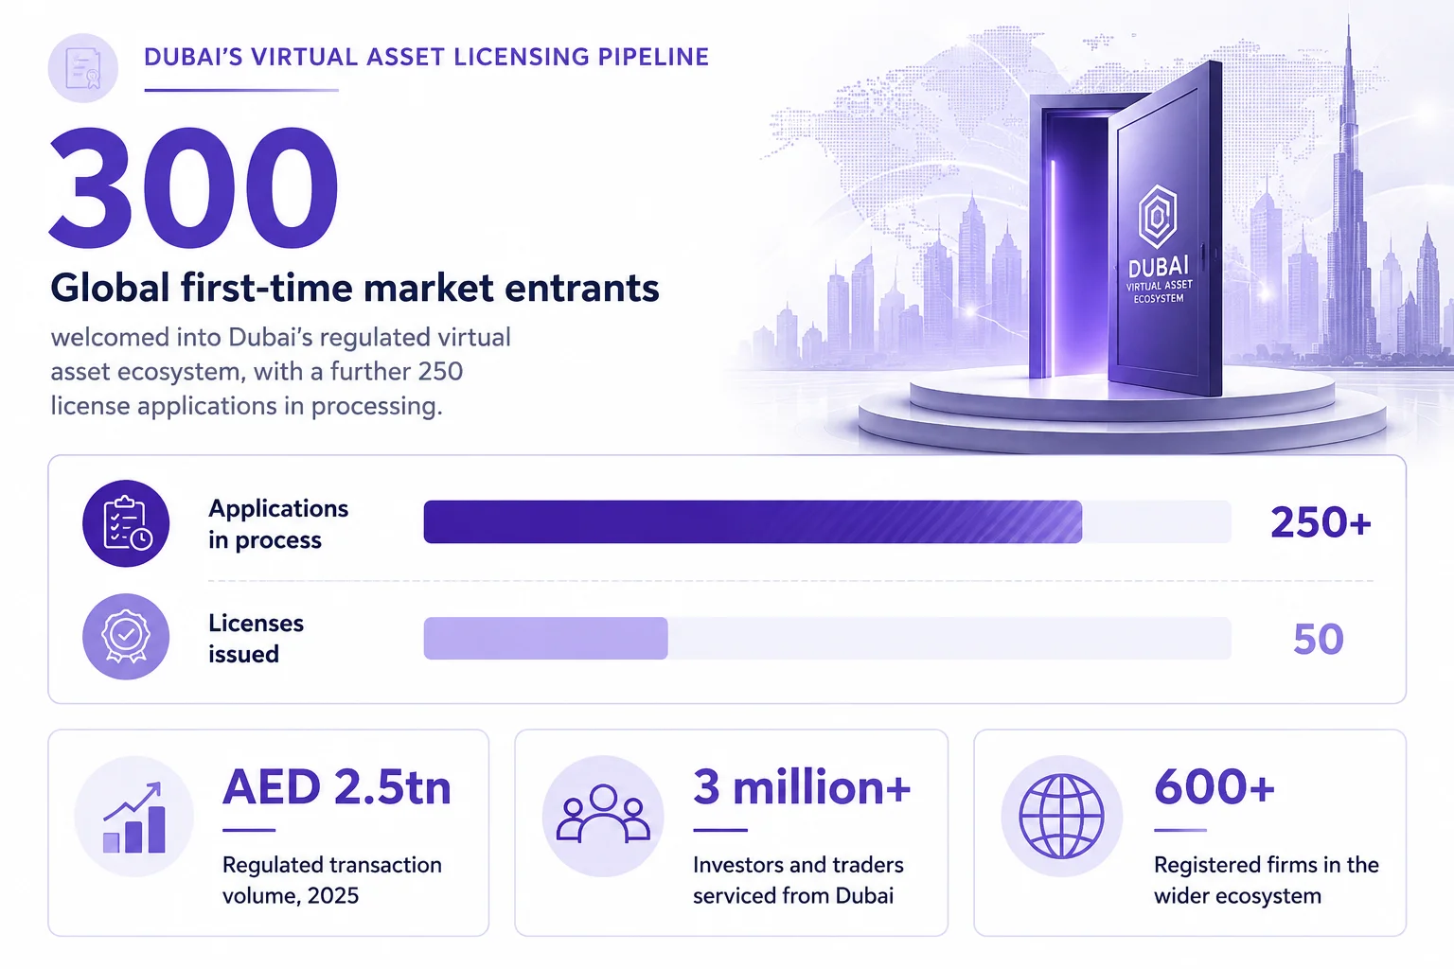The width and height of the screenshot is (1454, 969).
Task: Click the "3 million+" statistic
Action: 802,787
